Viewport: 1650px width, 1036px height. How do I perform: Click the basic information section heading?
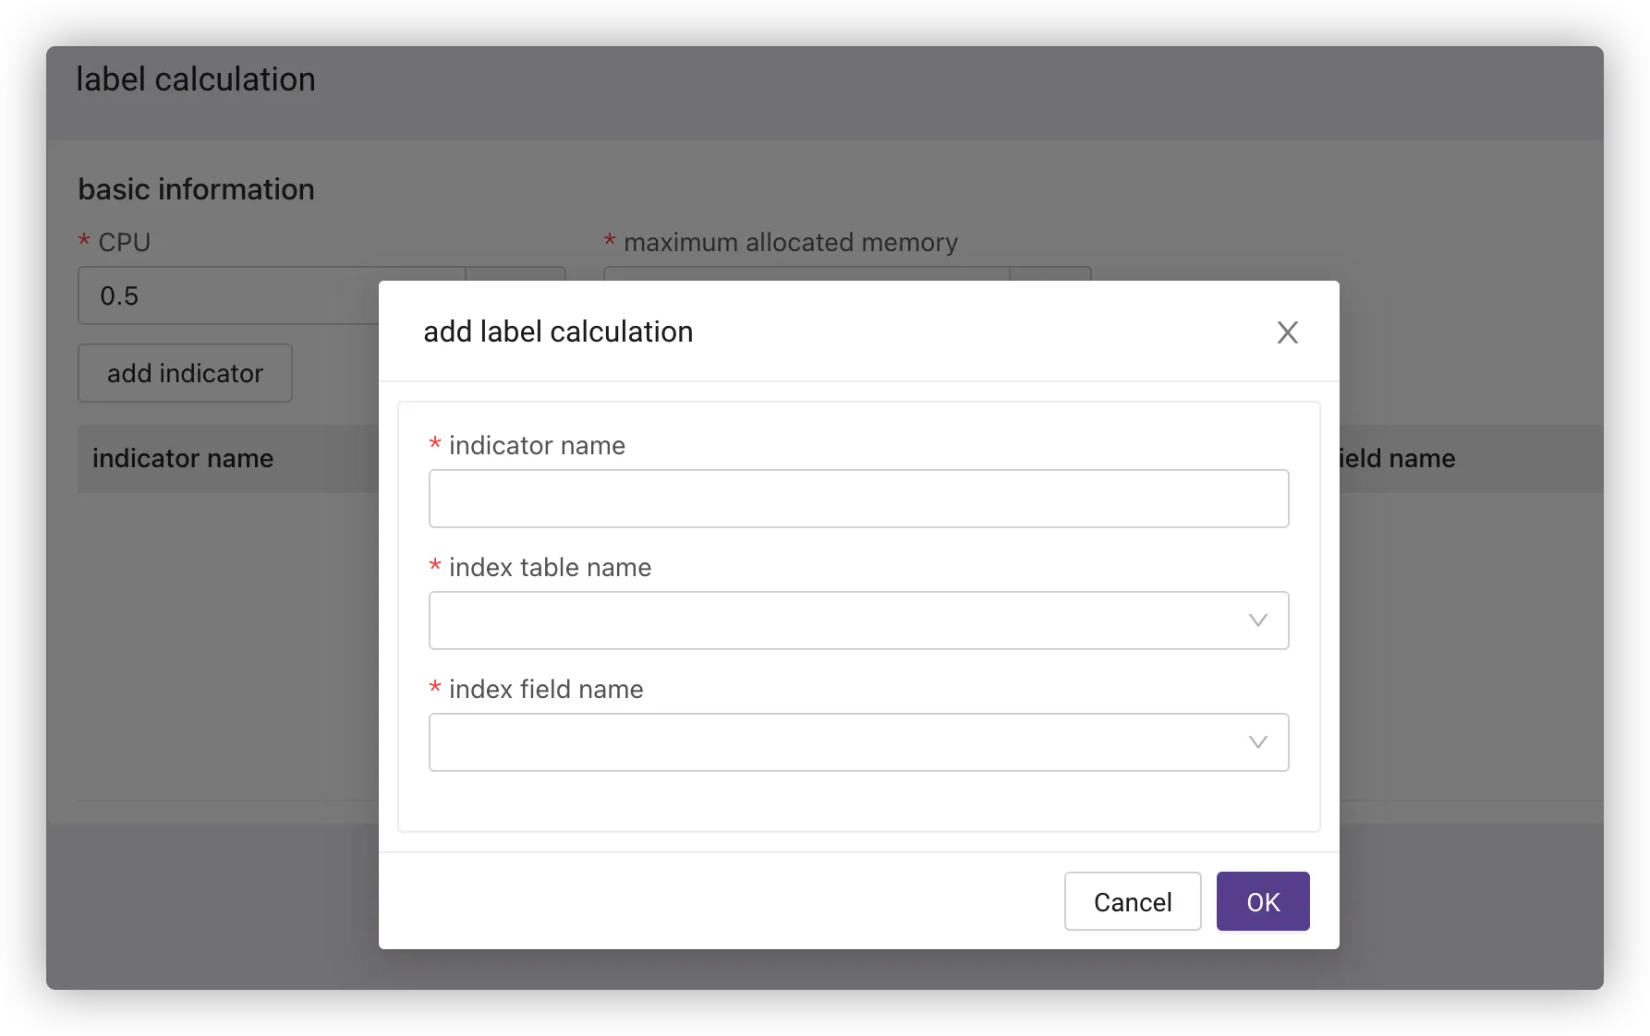(196, 189)
